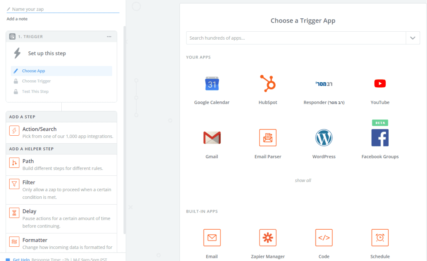Viewport: 427px width, 261px height.
Task: Click the Add a note link
Action: (x=17, y=19)
